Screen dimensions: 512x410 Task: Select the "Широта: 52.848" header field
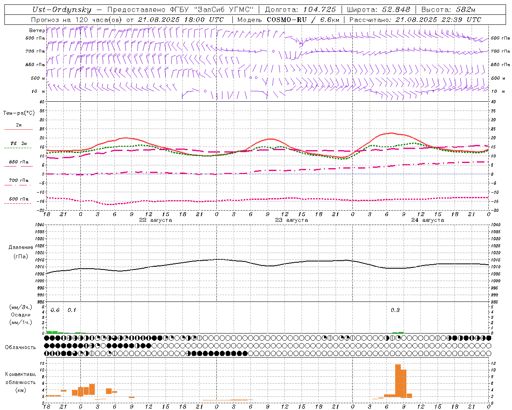pyautogui.click(x=378, y=10)
